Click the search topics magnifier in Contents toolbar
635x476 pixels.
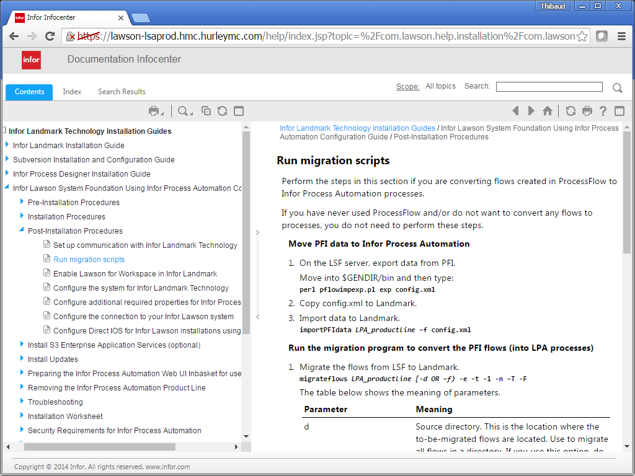click(183, 111)
